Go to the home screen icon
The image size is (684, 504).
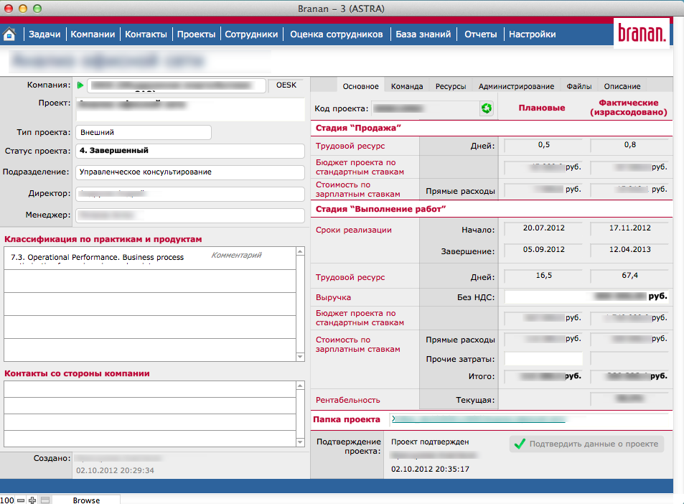click(9, 34)
